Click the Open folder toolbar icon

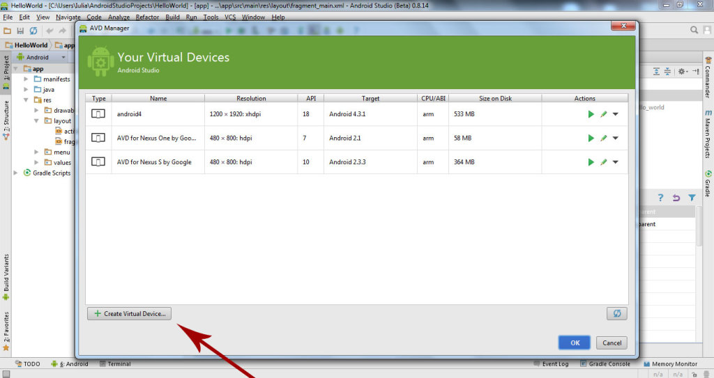7,31
